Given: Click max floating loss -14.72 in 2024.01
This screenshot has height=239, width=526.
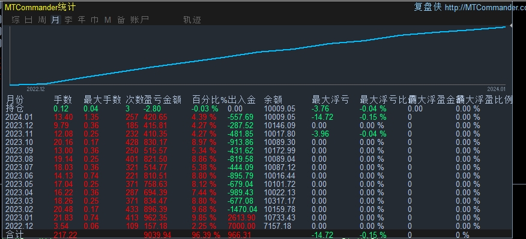Looking at the screenshot, I should [322, 117].
